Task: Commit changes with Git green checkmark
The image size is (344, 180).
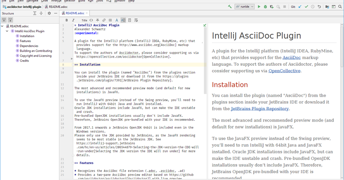Action: 306,6
